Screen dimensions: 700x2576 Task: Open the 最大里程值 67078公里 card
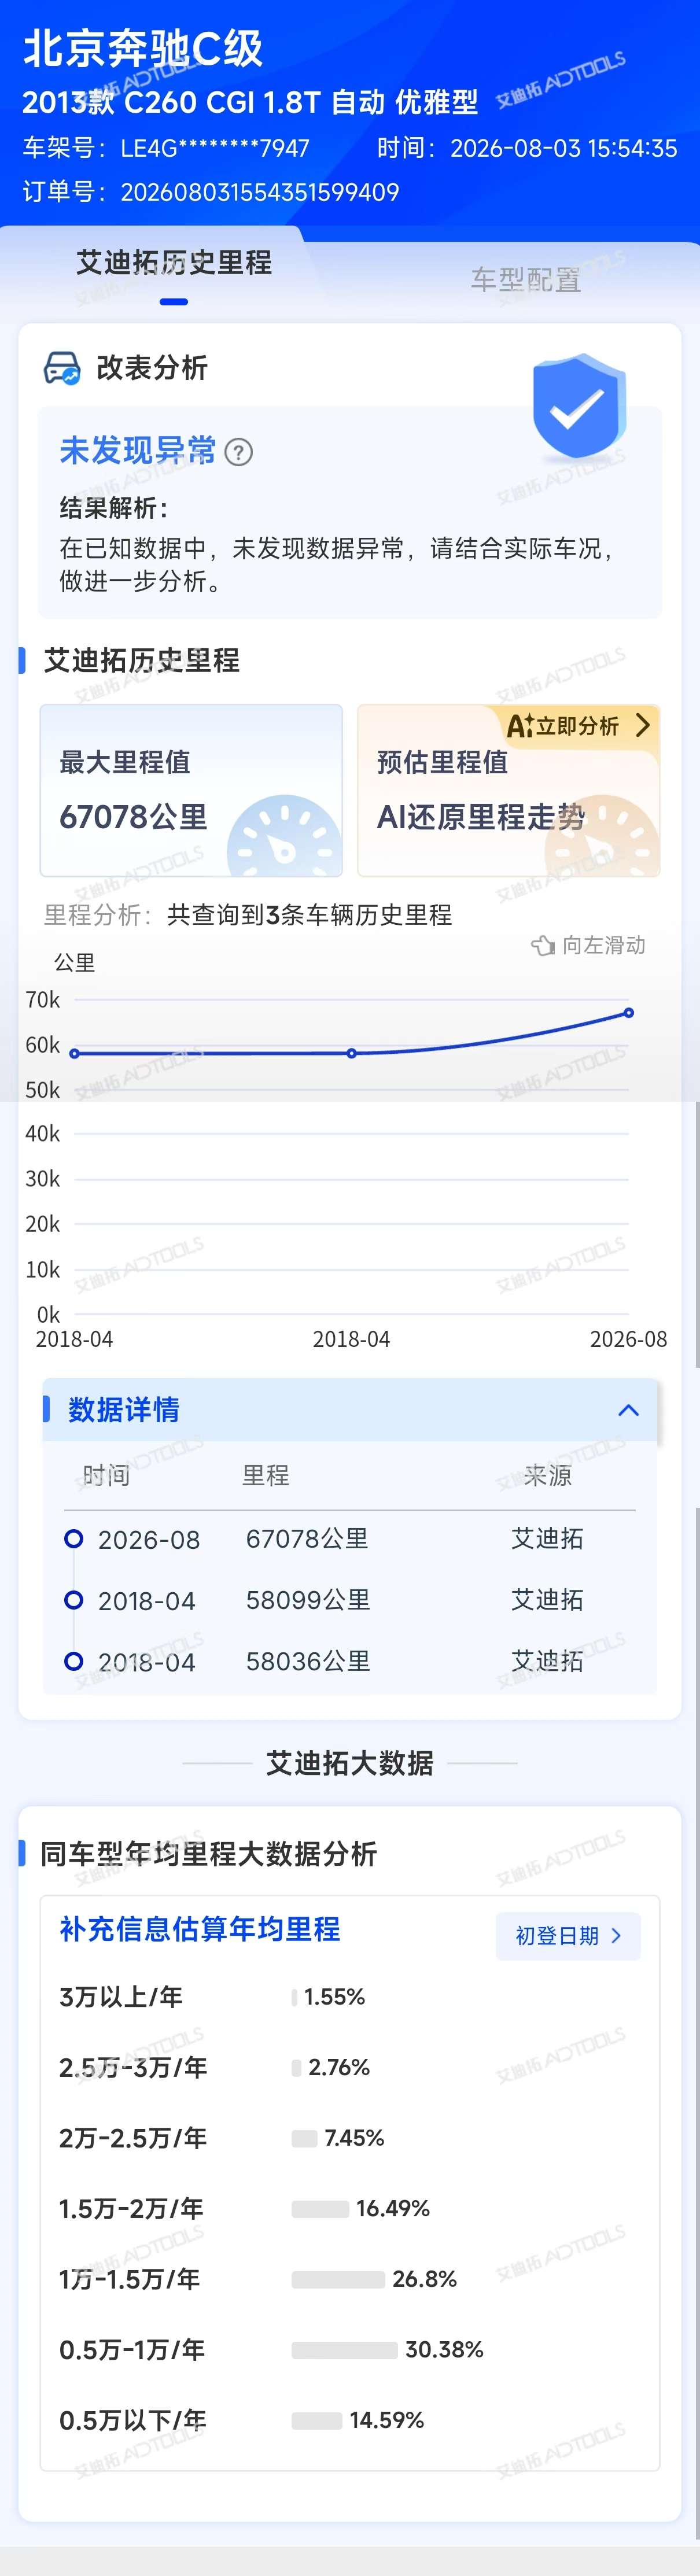(191, 790)
